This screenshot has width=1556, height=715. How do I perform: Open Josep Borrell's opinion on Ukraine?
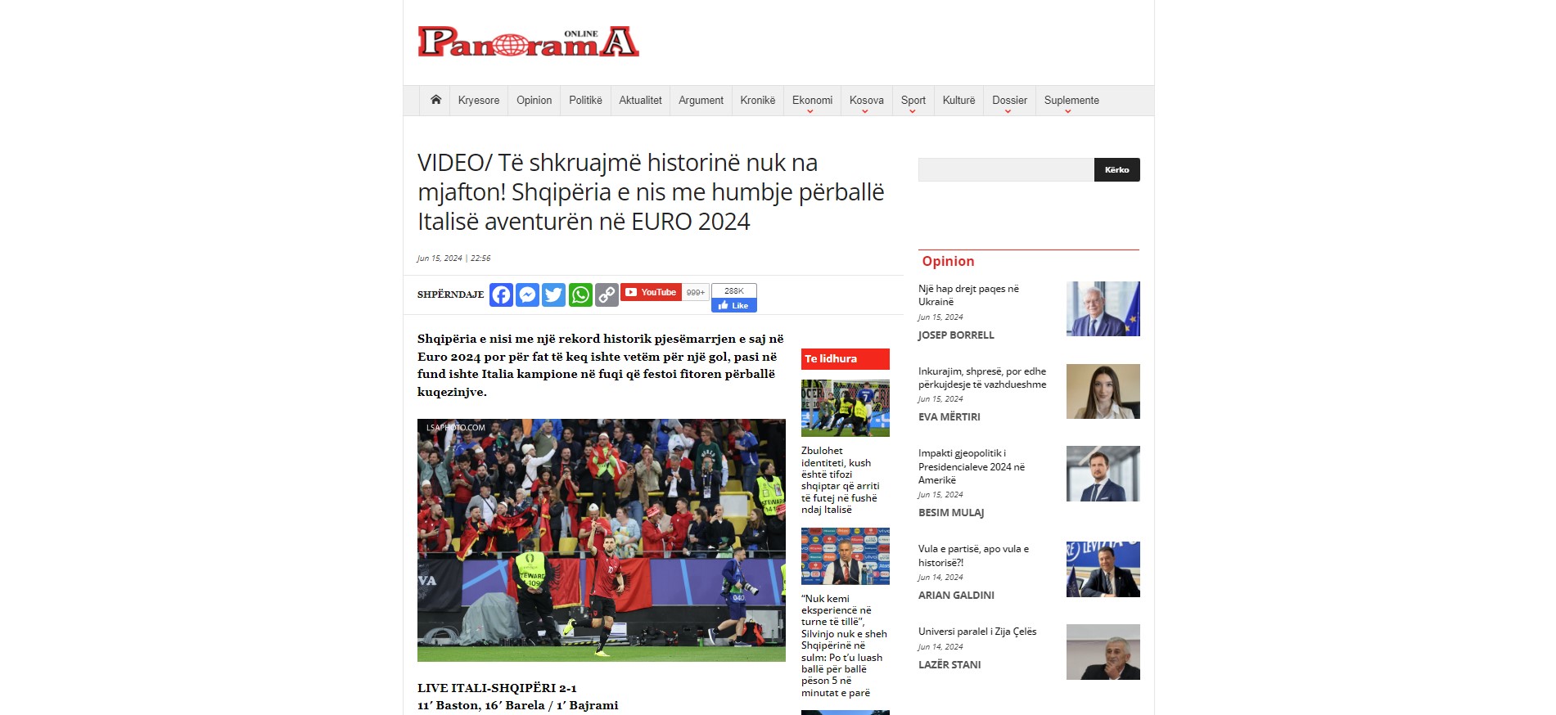pos(968,295)
